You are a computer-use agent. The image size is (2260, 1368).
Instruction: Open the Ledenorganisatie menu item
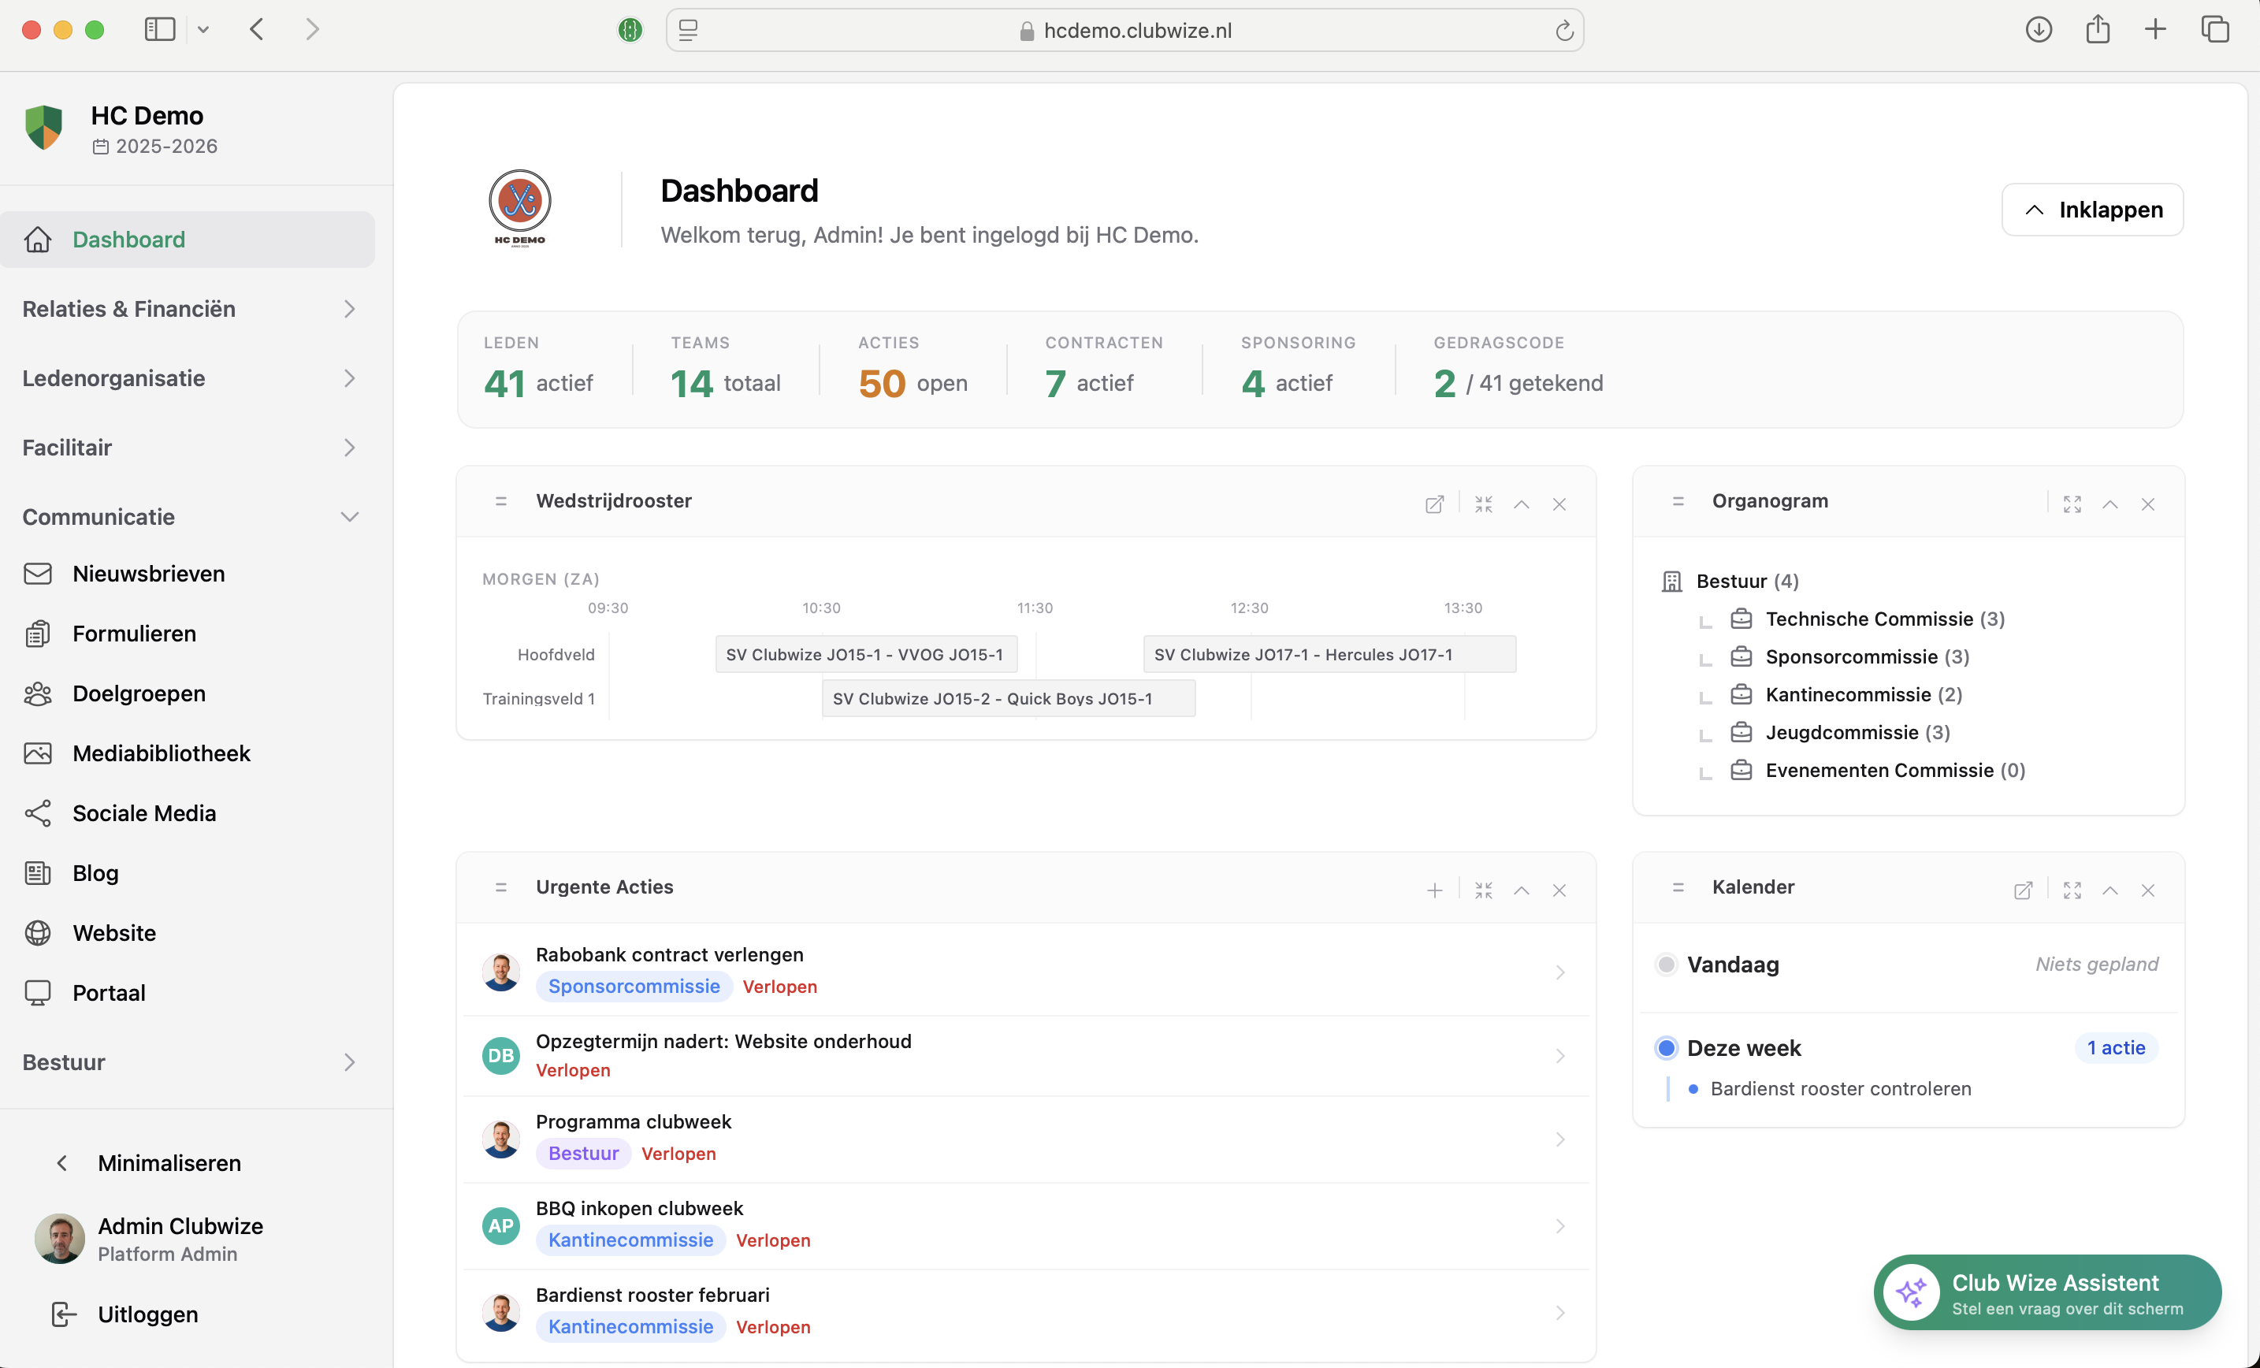113,378
